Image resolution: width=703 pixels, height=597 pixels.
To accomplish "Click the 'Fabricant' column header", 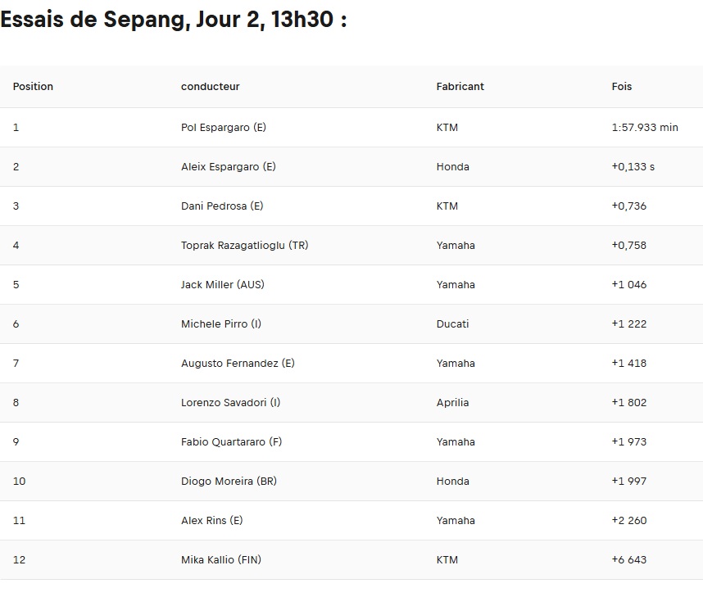I will tap(460, 87).
